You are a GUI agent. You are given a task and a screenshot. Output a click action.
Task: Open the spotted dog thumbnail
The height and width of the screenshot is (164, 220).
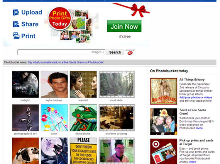point(26,151)
